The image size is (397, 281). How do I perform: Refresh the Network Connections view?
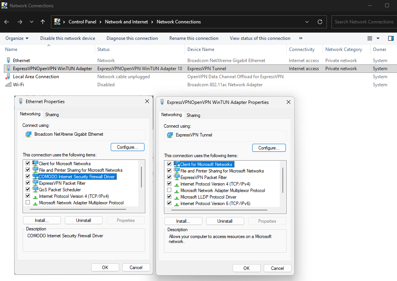pos(320,22)
